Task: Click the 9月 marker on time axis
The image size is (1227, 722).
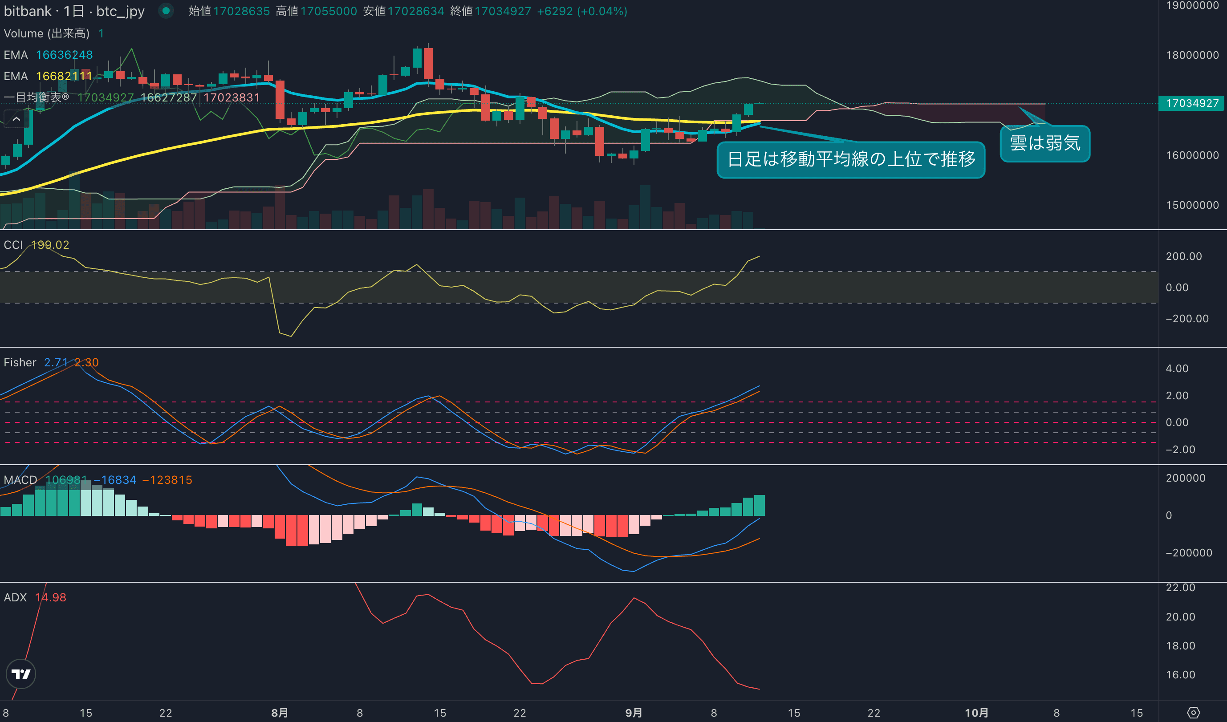Action: click(634, 713)
